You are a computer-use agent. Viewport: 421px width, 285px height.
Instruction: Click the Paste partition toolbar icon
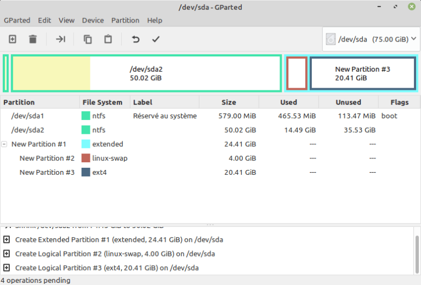click(108, 39)
